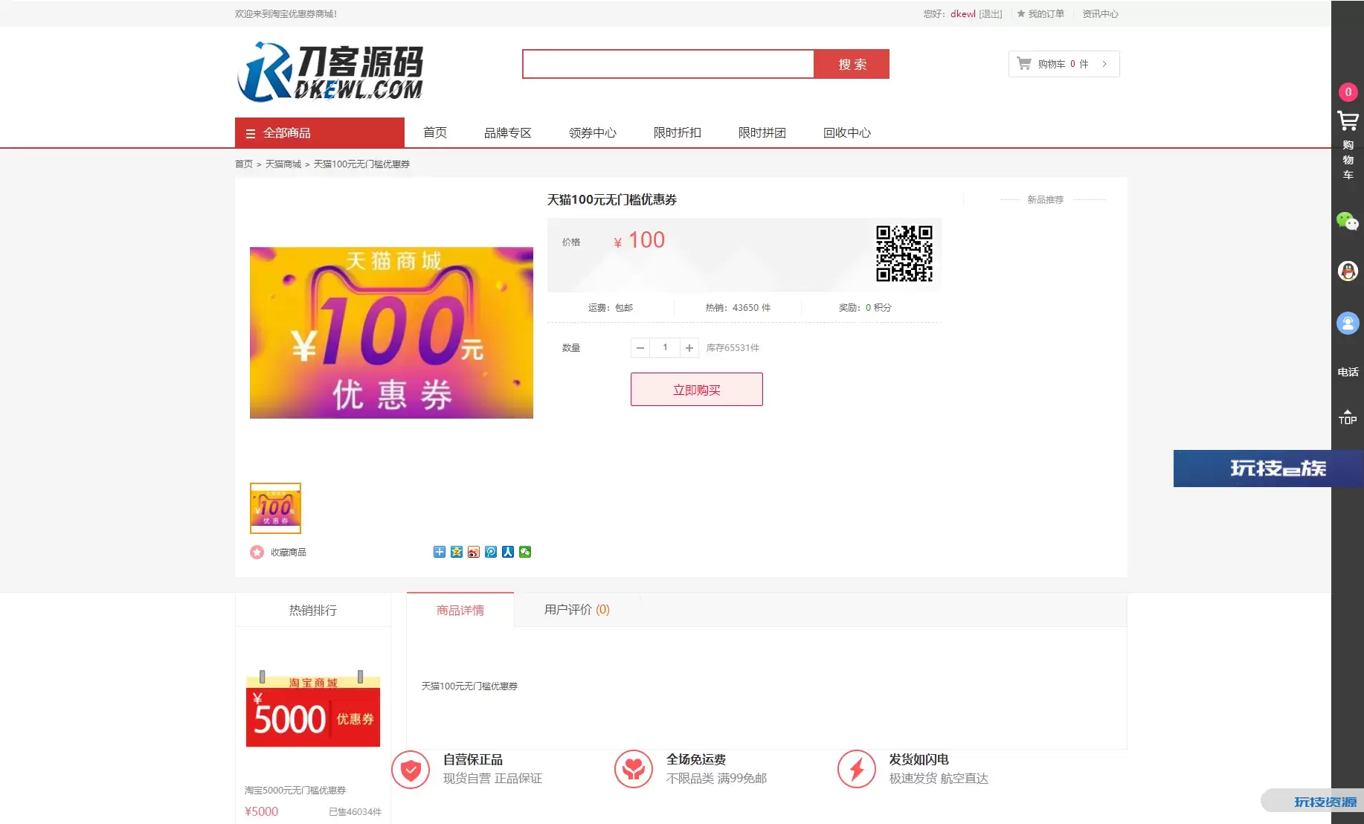Click the customer service avatar icon
Screen dimensions: 1364x824
[1348, 323]
